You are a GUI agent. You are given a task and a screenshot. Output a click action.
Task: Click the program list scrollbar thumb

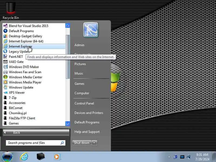click(68, 57)
